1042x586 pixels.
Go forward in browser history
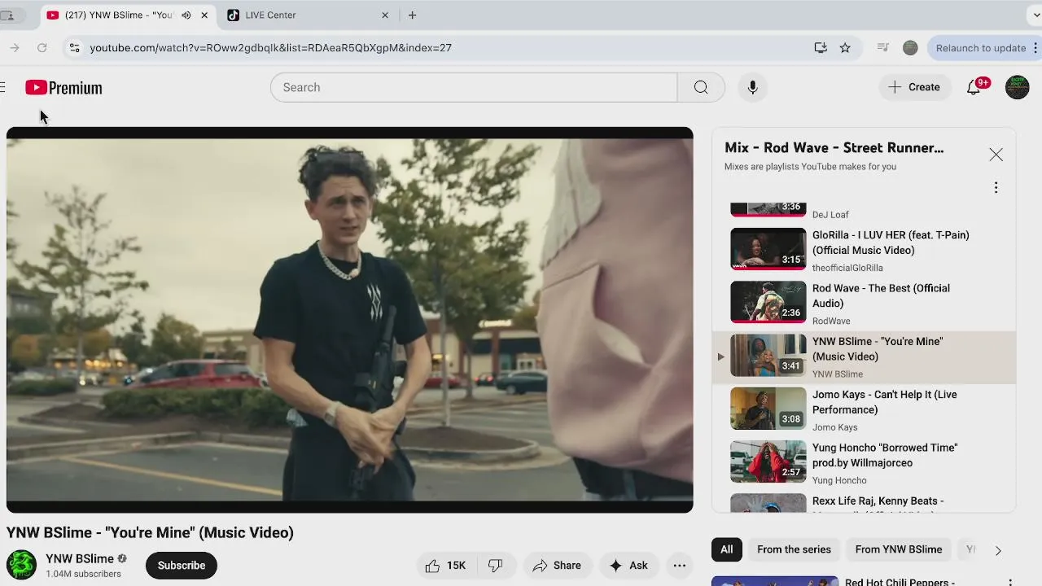15,48
